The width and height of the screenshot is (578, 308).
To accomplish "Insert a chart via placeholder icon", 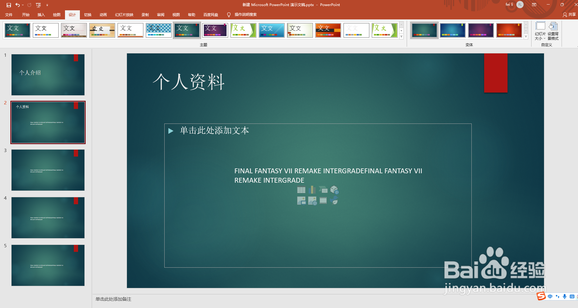I will coord(312,190).
